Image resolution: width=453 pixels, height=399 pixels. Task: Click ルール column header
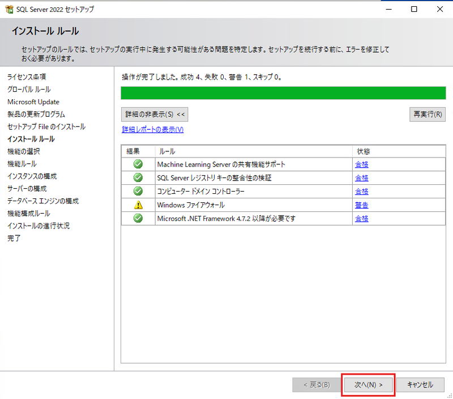pyautogui.click(x=254, y=151)
